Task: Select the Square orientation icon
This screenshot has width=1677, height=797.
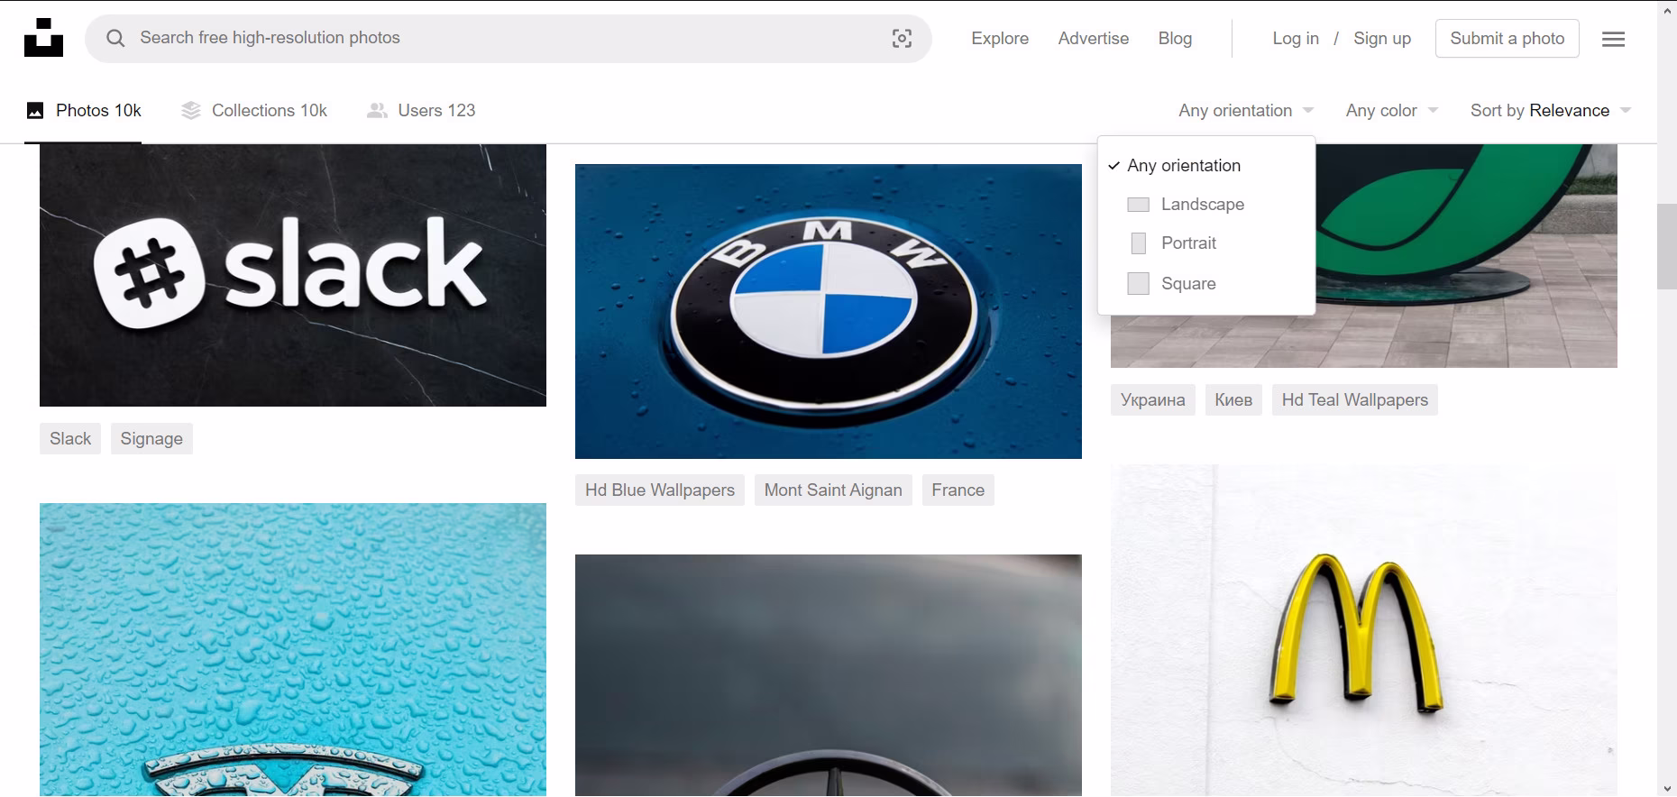Action: point(1139,284)
